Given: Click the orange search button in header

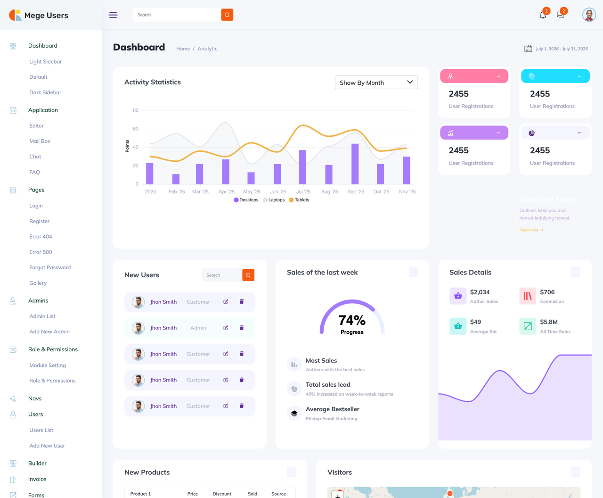Looking at the screenshot, I should (x=227, y=15).
